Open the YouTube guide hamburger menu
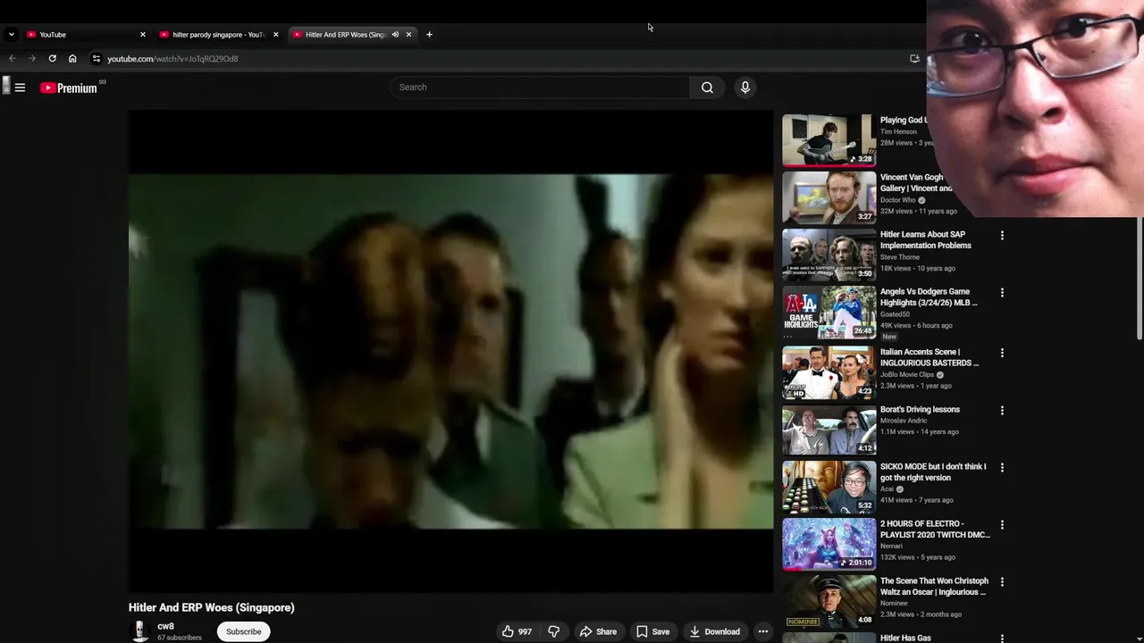 (20, 88)
